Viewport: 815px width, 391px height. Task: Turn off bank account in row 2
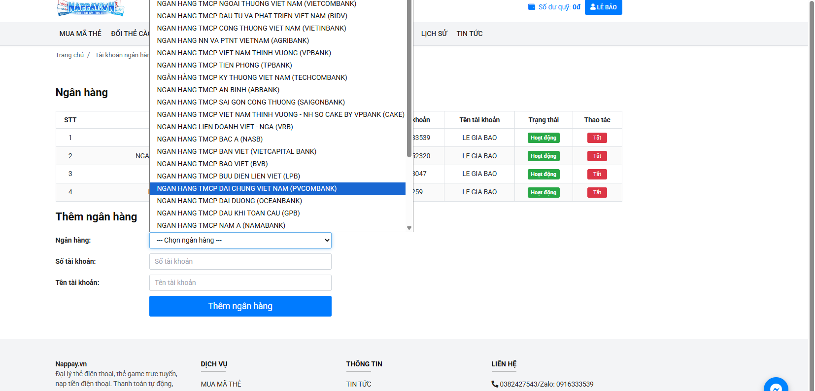[x=597, y=156]
